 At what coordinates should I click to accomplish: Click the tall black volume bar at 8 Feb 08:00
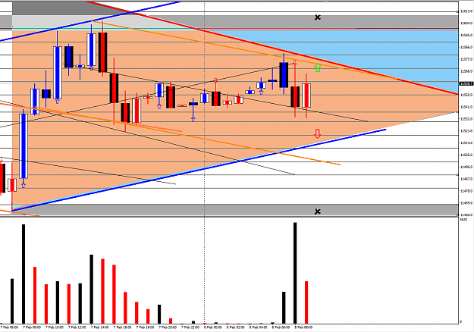295,273
